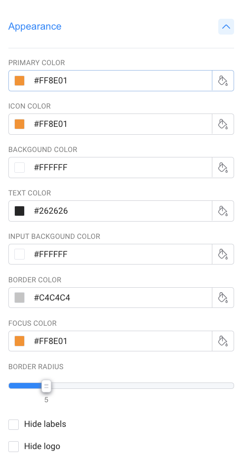Click the orange Icon Color swatch
This screenshot has width=241, height=457.
pos(20,124)
